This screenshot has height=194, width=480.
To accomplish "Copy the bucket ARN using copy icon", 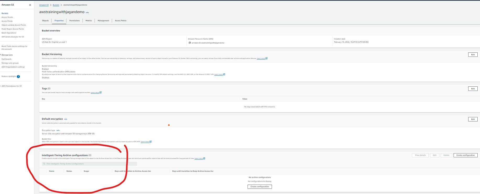I will pos(189,43).
